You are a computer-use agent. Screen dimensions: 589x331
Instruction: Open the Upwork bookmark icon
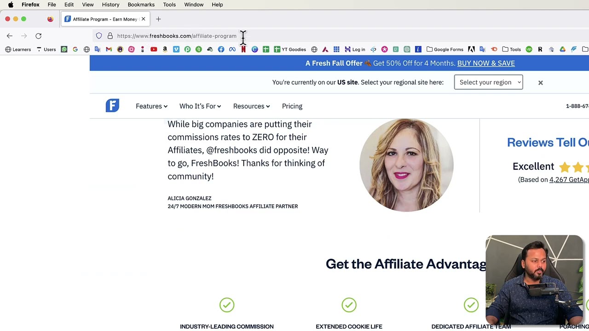click(529, 49)
